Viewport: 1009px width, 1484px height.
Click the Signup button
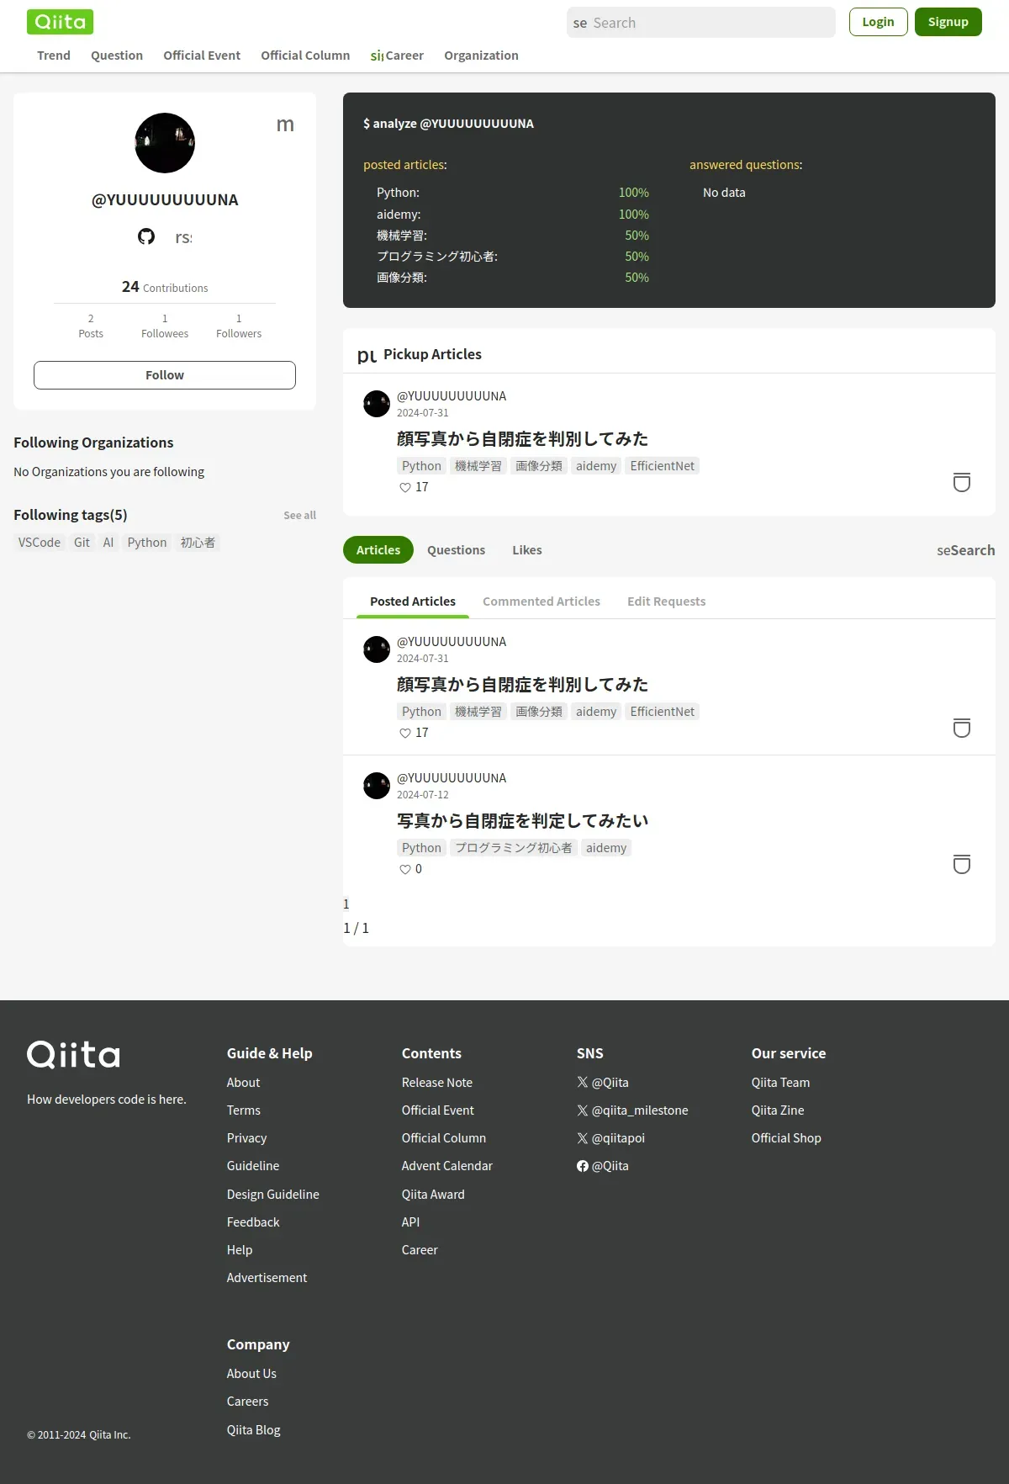click(948, 22)
